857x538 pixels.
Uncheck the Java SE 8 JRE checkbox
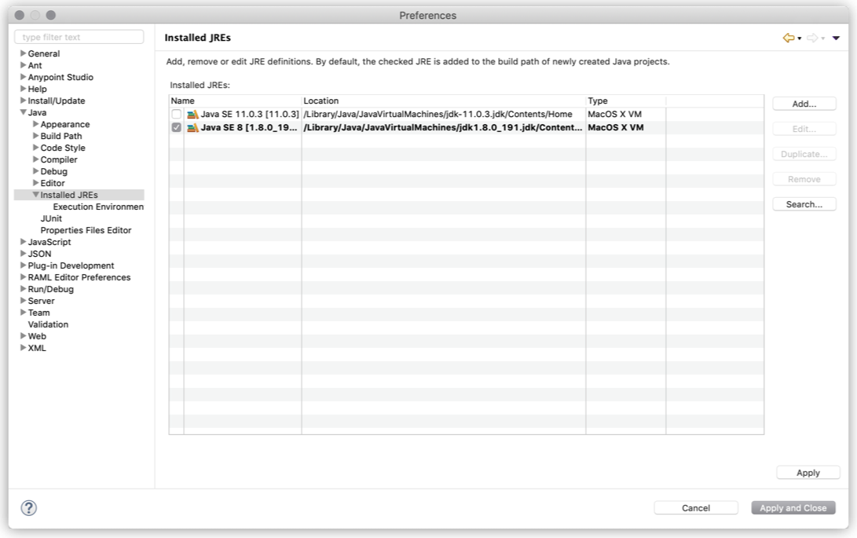click(x=176, y=128)
